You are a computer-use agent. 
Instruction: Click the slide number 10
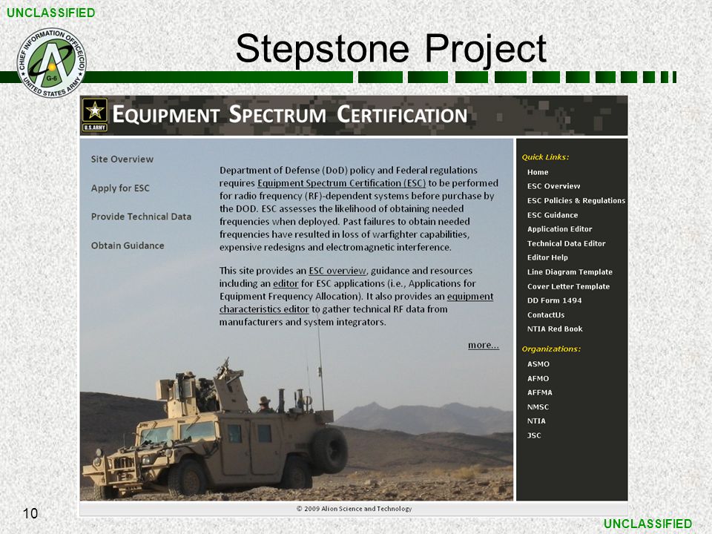click(30, 513)
